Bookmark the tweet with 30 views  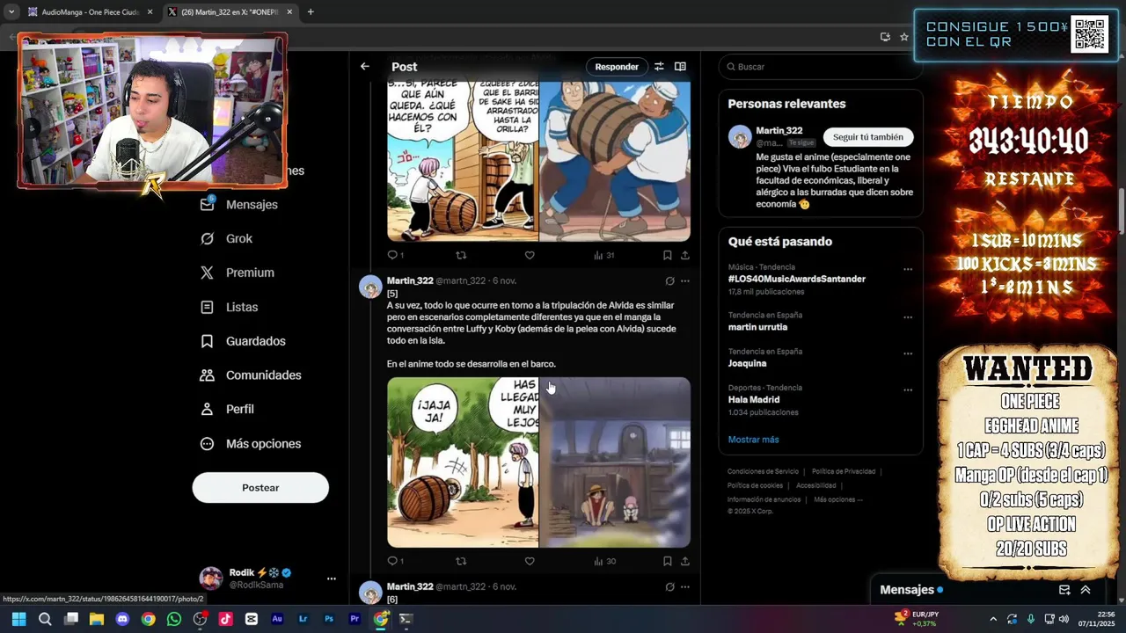[667, 561]
